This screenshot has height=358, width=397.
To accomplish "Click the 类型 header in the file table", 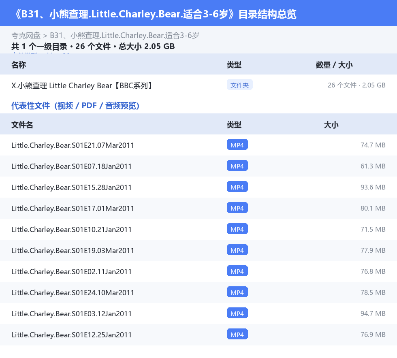I will click(234, 125).
